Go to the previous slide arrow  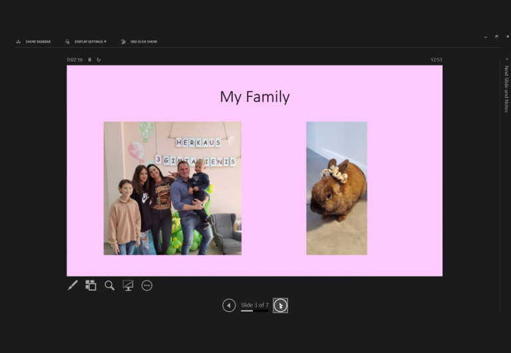[x=229, y=305]
